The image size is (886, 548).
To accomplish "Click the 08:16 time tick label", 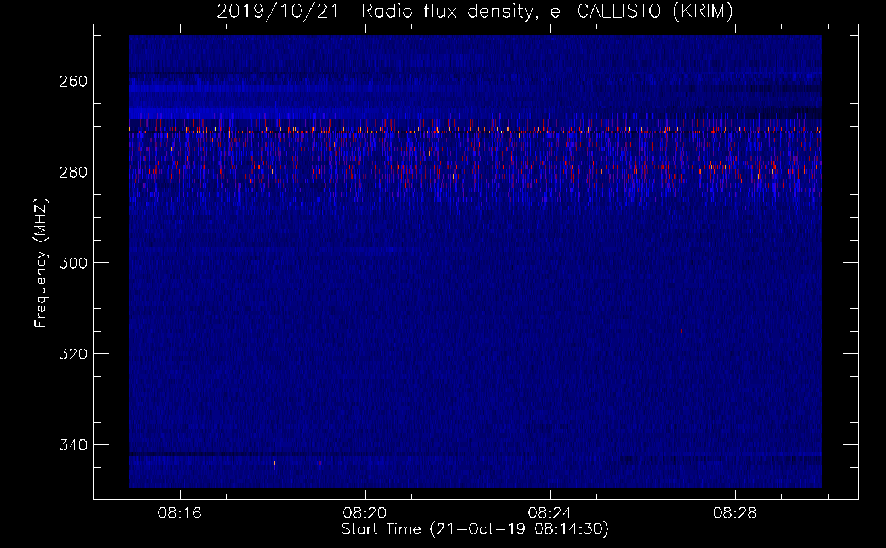I will pyautogui.click(x=180, y=513).
